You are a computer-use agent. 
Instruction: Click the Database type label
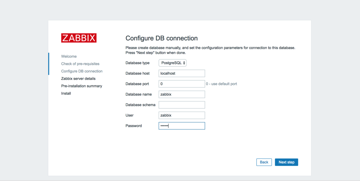coord(137,63)
